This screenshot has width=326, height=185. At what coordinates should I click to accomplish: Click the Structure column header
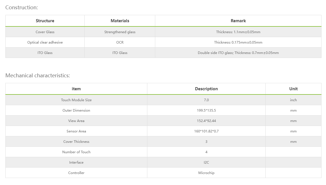tap(45, 21)
